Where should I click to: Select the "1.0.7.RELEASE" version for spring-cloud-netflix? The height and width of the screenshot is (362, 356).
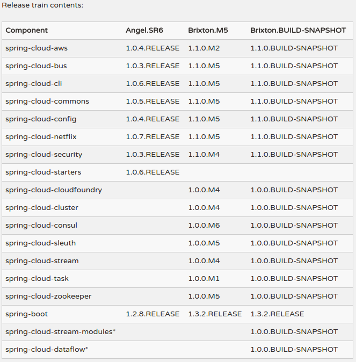point(152,136)
